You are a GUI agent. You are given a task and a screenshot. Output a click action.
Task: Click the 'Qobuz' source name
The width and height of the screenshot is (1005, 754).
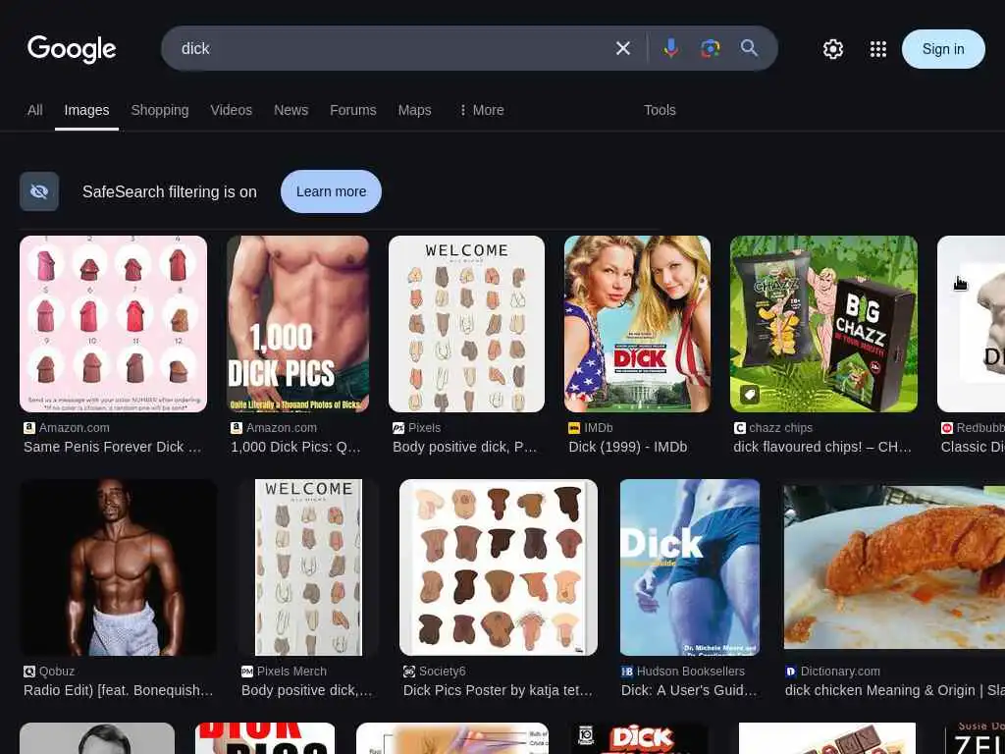coord(56,672)
